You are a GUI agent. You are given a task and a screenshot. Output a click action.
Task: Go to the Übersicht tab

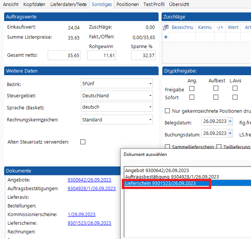179,5
